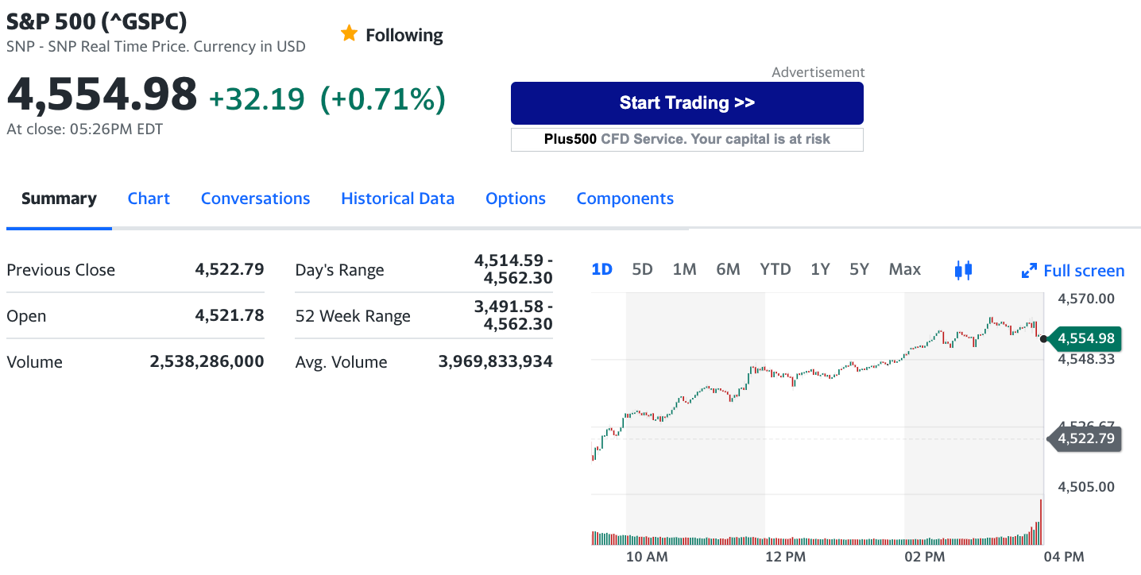
Task: Click the Following star icon
Action: [x=349, y=33]
